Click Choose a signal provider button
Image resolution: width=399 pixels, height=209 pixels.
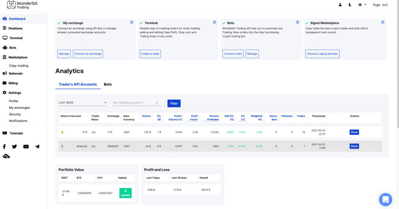tap(322, 54)
